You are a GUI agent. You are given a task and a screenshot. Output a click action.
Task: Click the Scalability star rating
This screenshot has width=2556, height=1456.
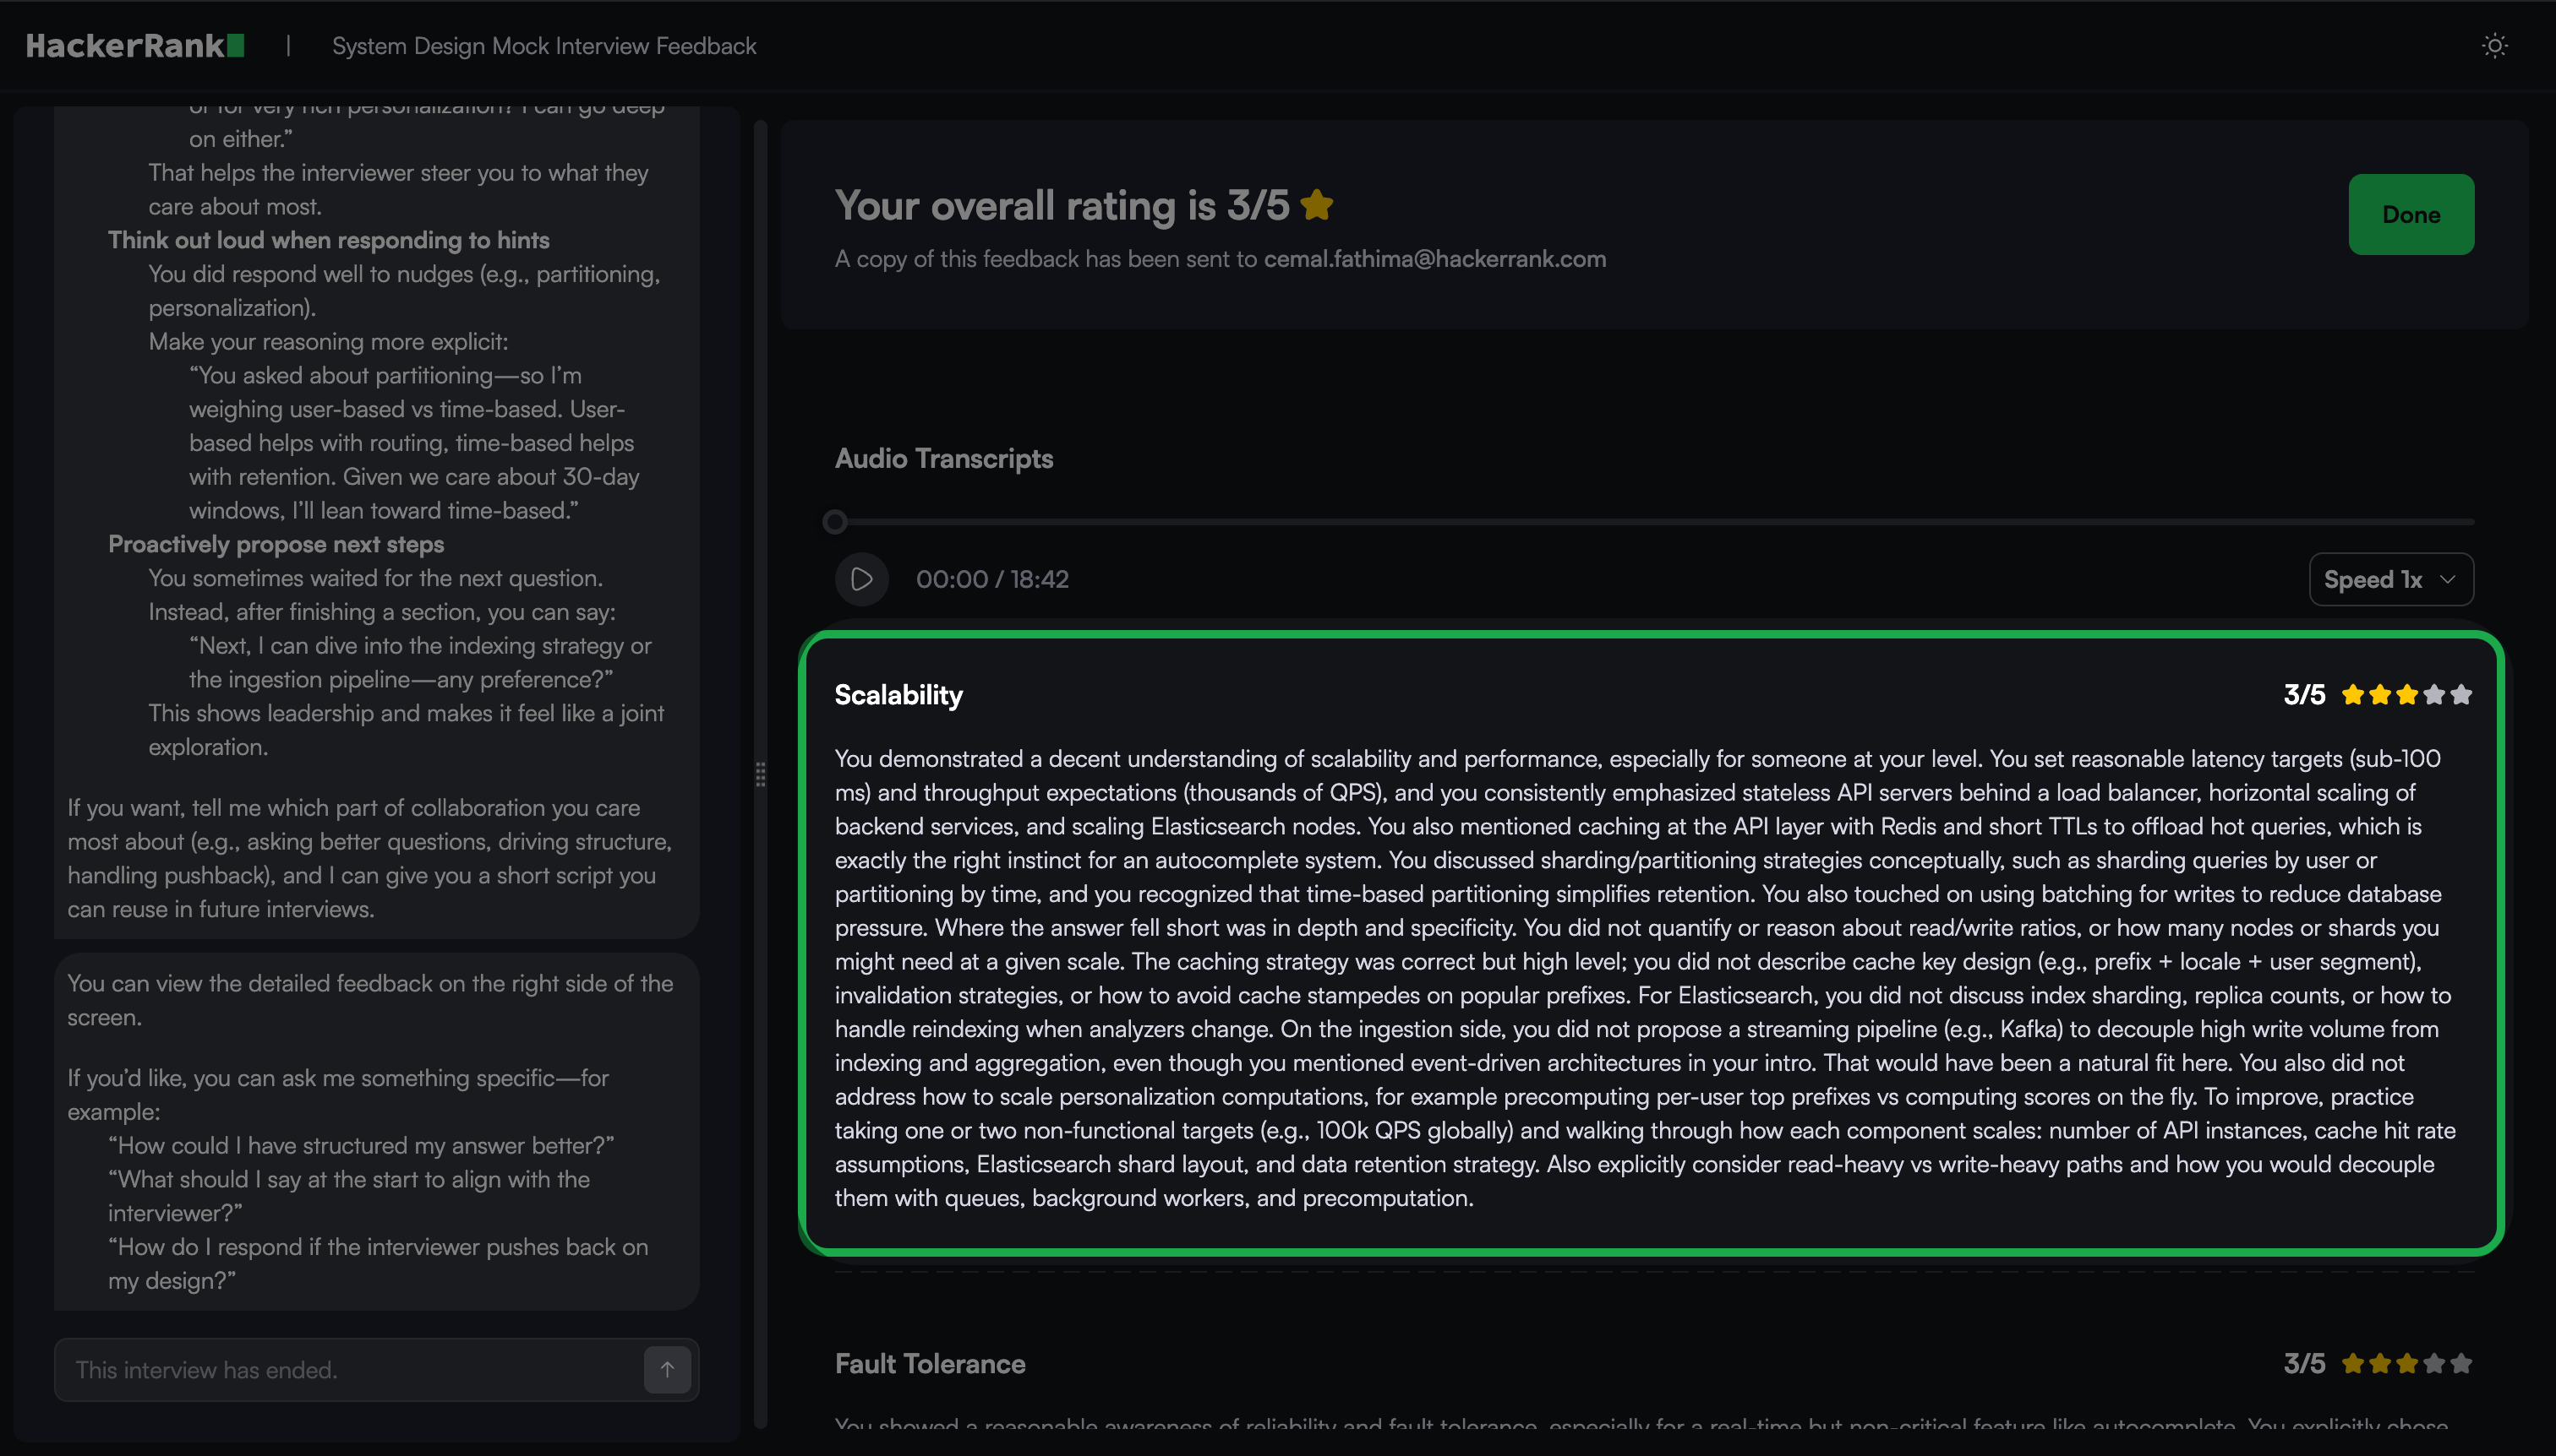2406,694
